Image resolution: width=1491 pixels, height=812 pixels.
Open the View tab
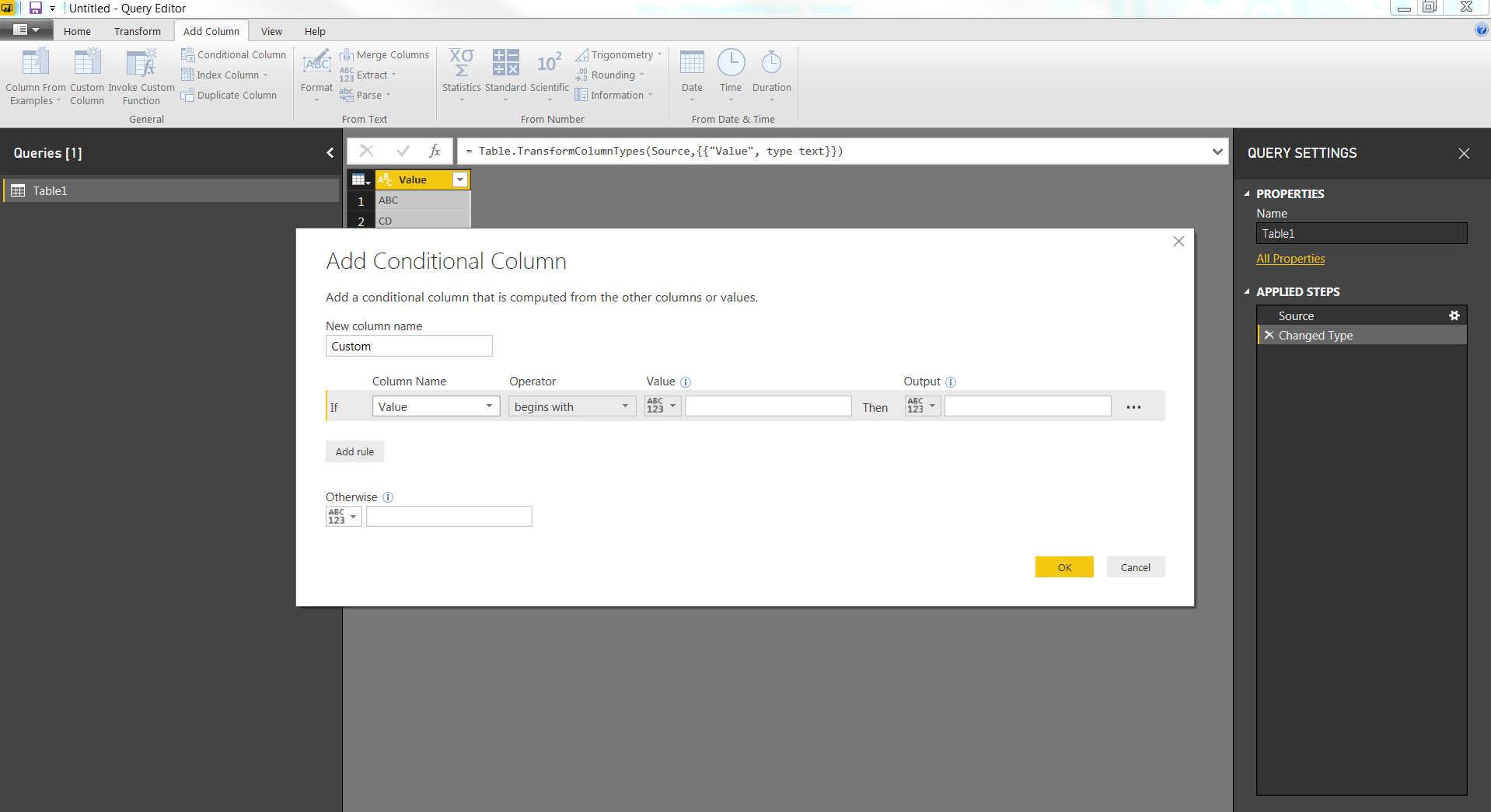click(271, 31)
